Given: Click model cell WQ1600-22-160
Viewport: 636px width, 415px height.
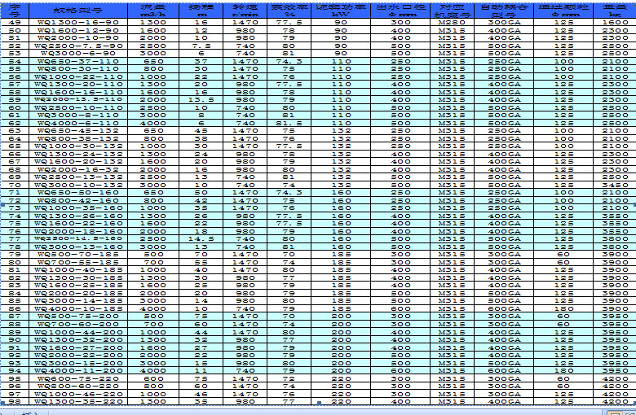Looking at the screenshot, I should coord(78,224).
